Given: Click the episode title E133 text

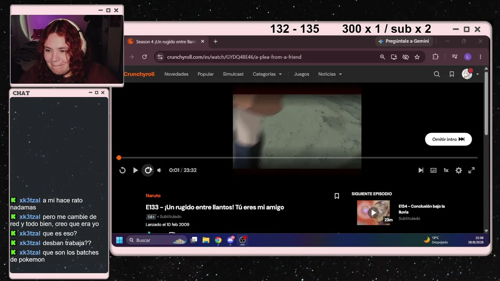Looking at the screenshot, I should point(215,207).
